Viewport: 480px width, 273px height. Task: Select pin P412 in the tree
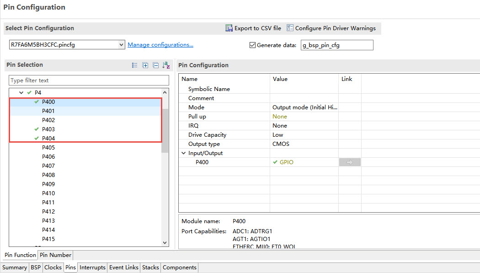pos(48,211)
